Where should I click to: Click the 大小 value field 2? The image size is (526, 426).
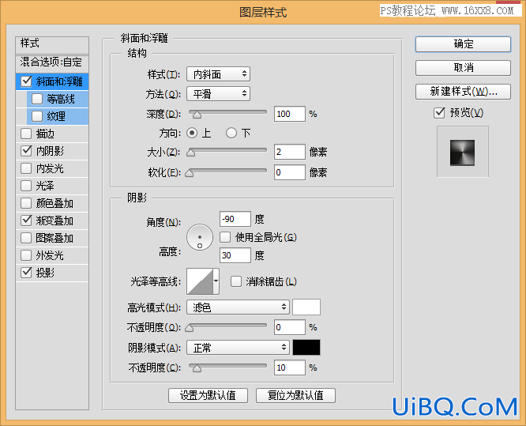pos(290,152)
